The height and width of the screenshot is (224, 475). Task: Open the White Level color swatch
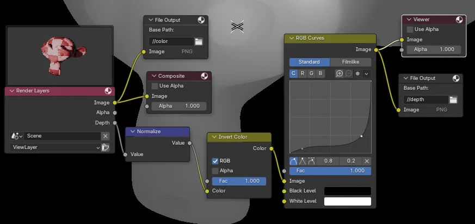click(348, 201)
